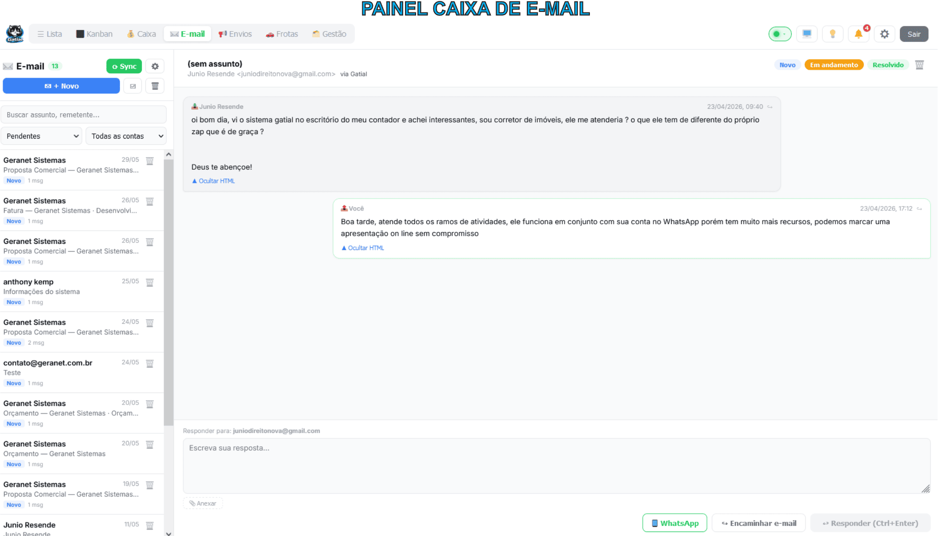Open top bar settings gear

coord(885,34)
